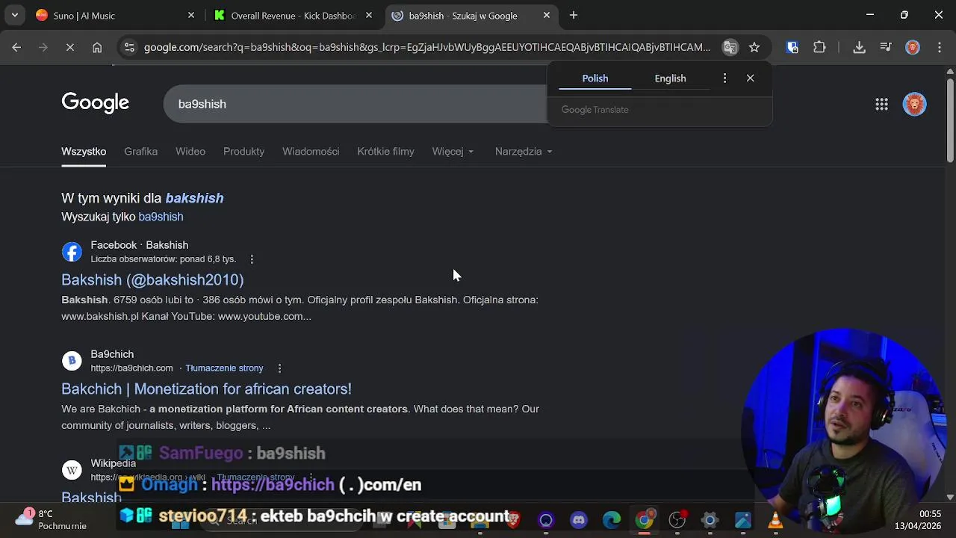Close the ba9shish Google search tab
This screenshot has width=956, height=538.
[547, 15]
